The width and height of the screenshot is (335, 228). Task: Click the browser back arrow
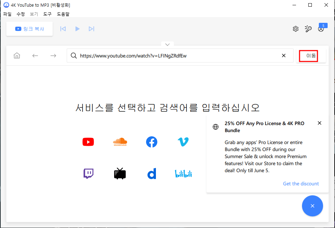click(35, 56)
